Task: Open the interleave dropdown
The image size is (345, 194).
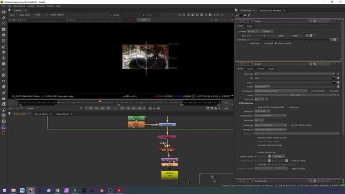Action: coord(270,129)
